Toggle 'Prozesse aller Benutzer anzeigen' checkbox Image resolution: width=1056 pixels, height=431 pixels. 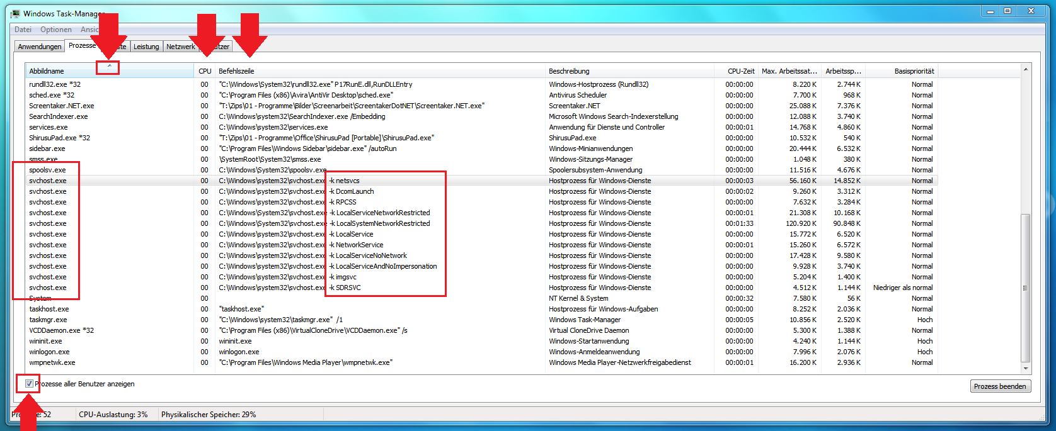(x=29, y=384)
